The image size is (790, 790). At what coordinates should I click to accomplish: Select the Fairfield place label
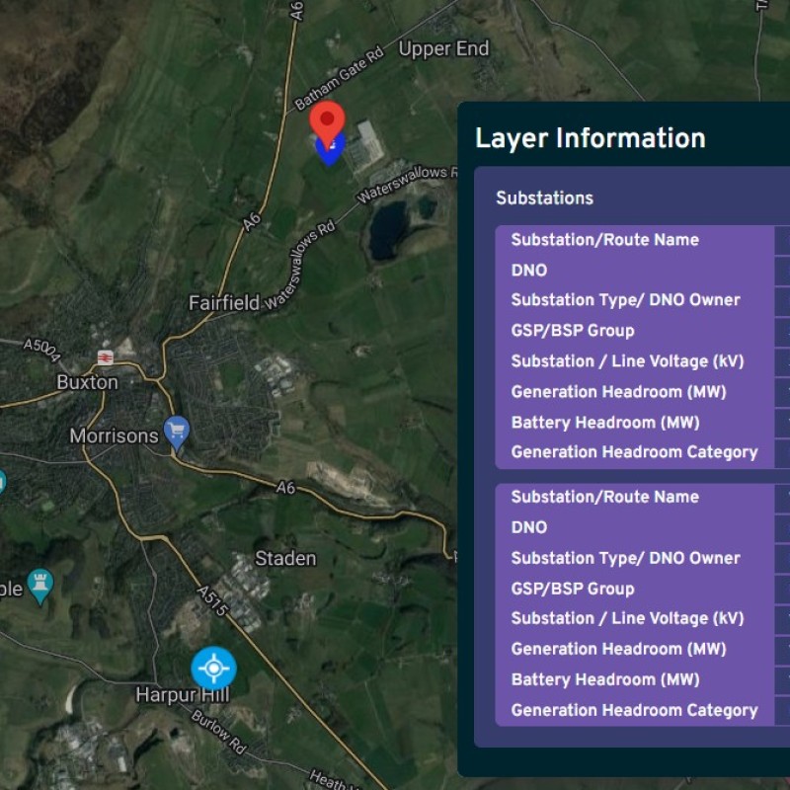[x=224, y=303]
